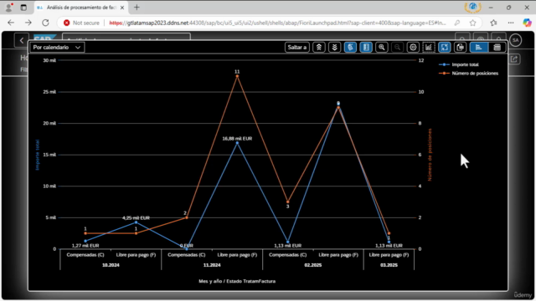
Task: Open a new browser tab
Action: point(137,8)
